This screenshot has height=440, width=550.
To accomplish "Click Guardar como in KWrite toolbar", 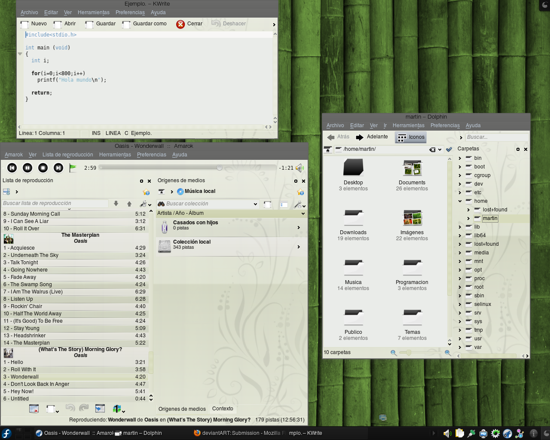I will [144, 24].
